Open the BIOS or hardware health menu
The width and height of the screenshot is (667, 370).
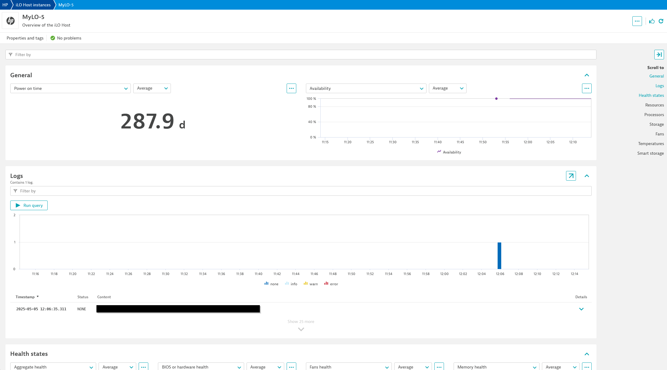pos(291,366)
